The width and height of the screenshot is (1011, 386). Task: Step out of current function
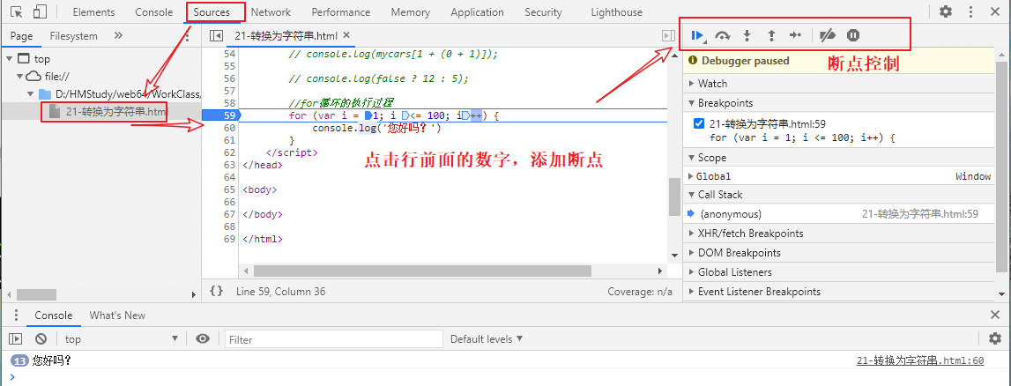click(771, 35)
